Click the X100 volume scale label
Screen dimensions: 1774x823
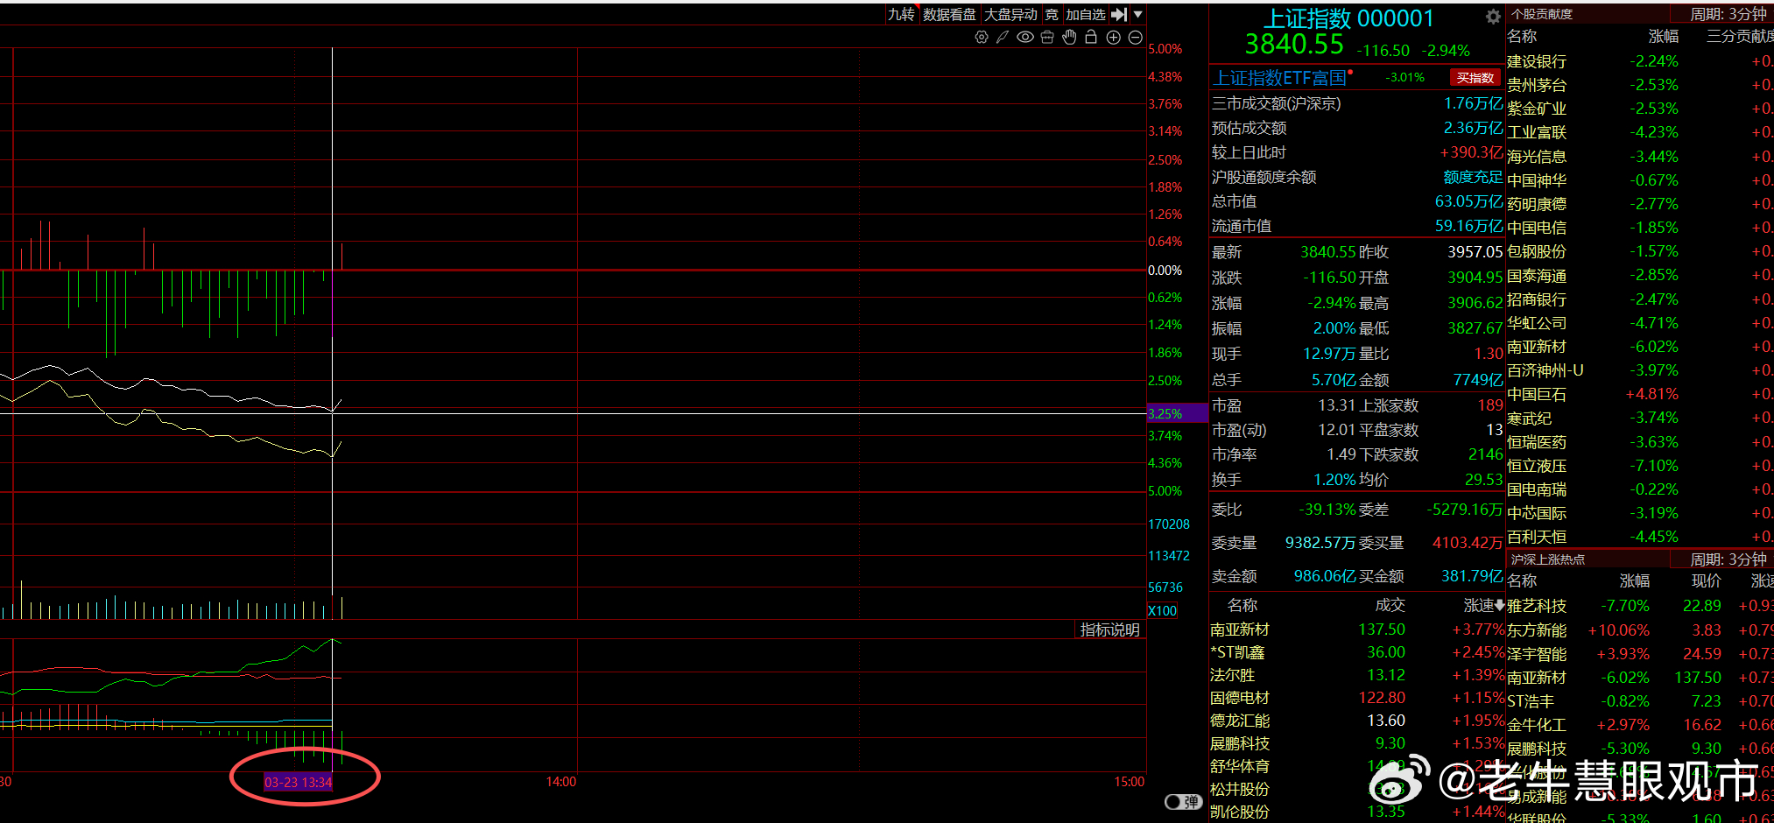click(x=1163, y=610)
